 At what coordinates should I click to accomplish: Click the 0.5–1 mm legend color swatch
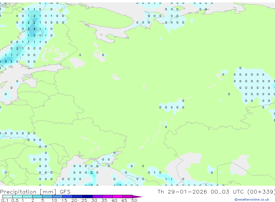coord(18,196)
